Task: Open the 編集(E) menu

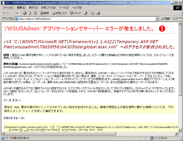Action: (x=21, y=8)
